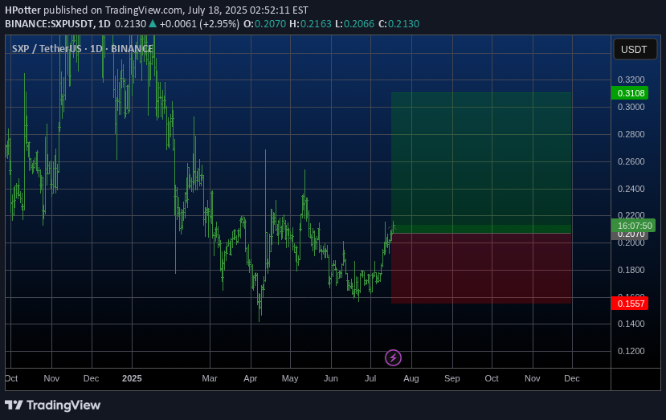Click the 0.3200 price scale value
This screenshot has width=666, height=420.
[x=631, y=80]
